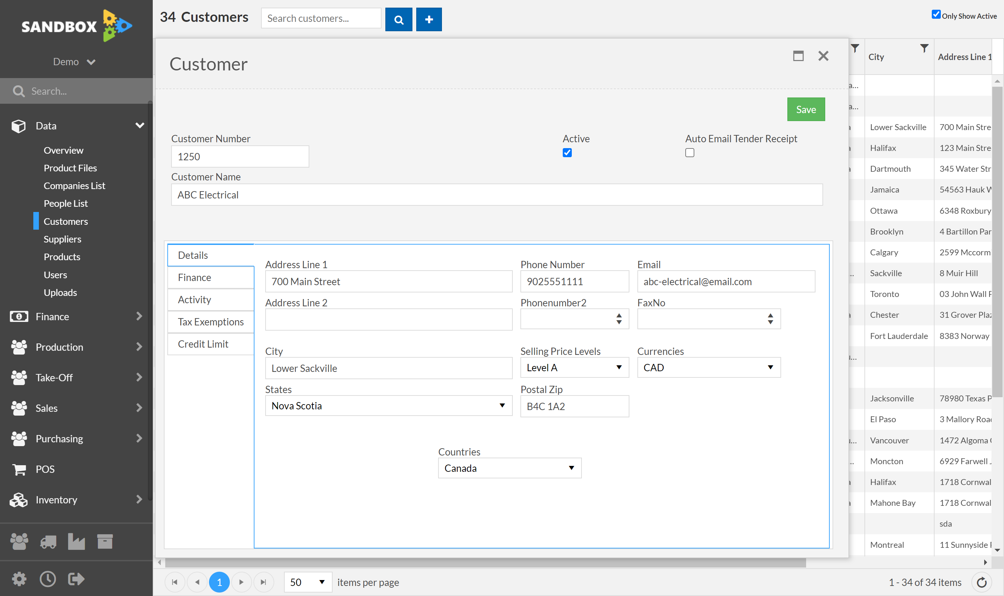Open the City column filter icon

pyautogui.click(x=924, y=49)
